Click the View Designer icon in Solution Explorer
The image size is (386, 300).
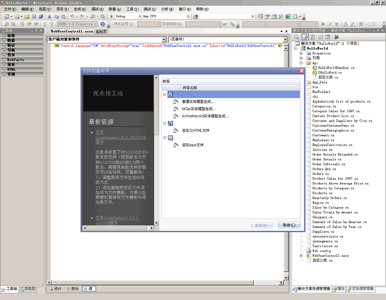click(327, 37)
